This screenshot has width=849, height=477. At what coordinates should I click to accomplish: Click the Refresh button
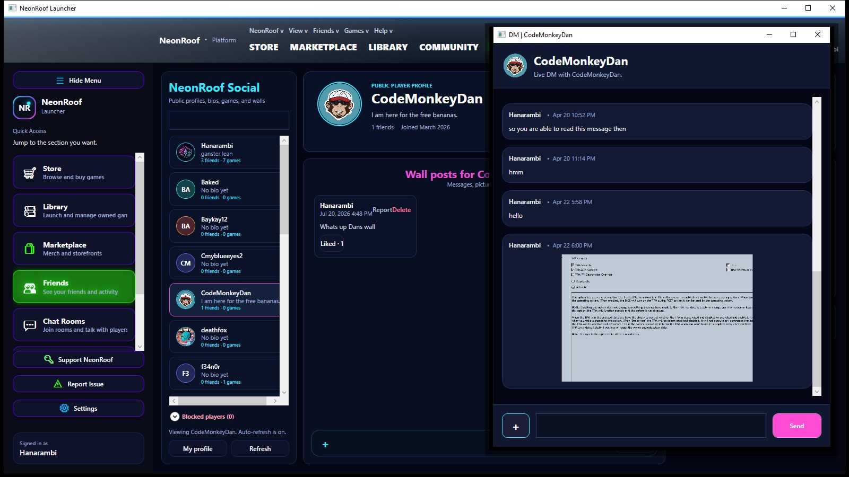point(260,448)
